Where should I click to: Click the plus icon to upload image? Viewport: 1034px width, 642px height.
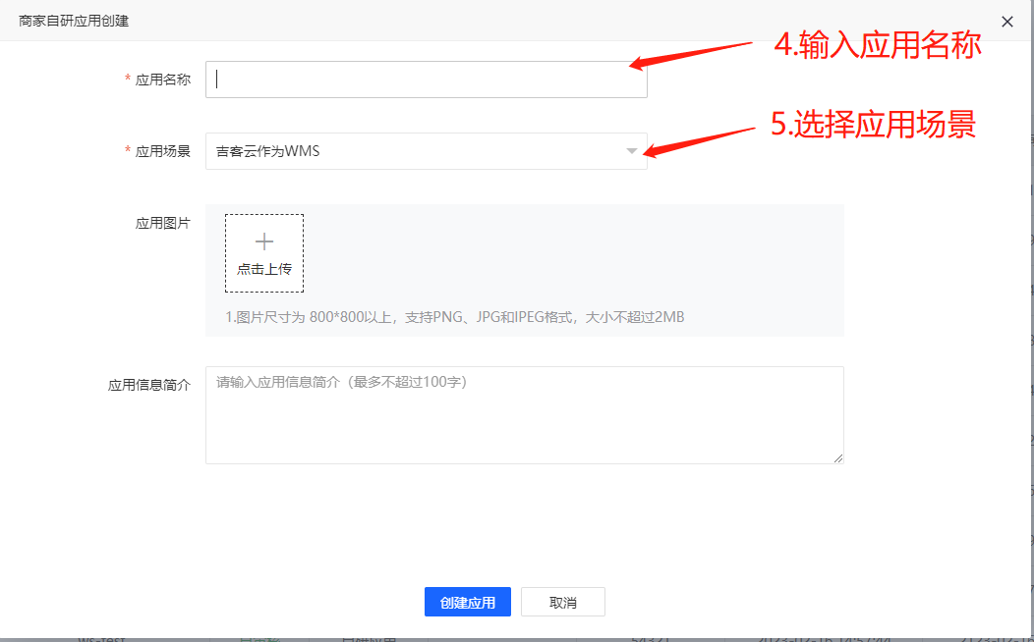point(263,241)
